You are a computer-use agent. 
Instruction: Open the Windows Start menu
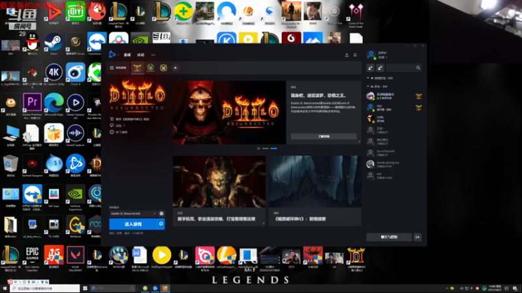pyautogui.click(x=5, y=288)
